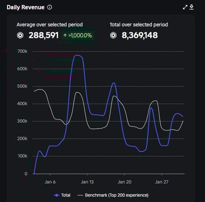The width and height of the screenshot is (205, 202).
Task: Click the Robux icon beside 288,591
Action: coord(20,35)
